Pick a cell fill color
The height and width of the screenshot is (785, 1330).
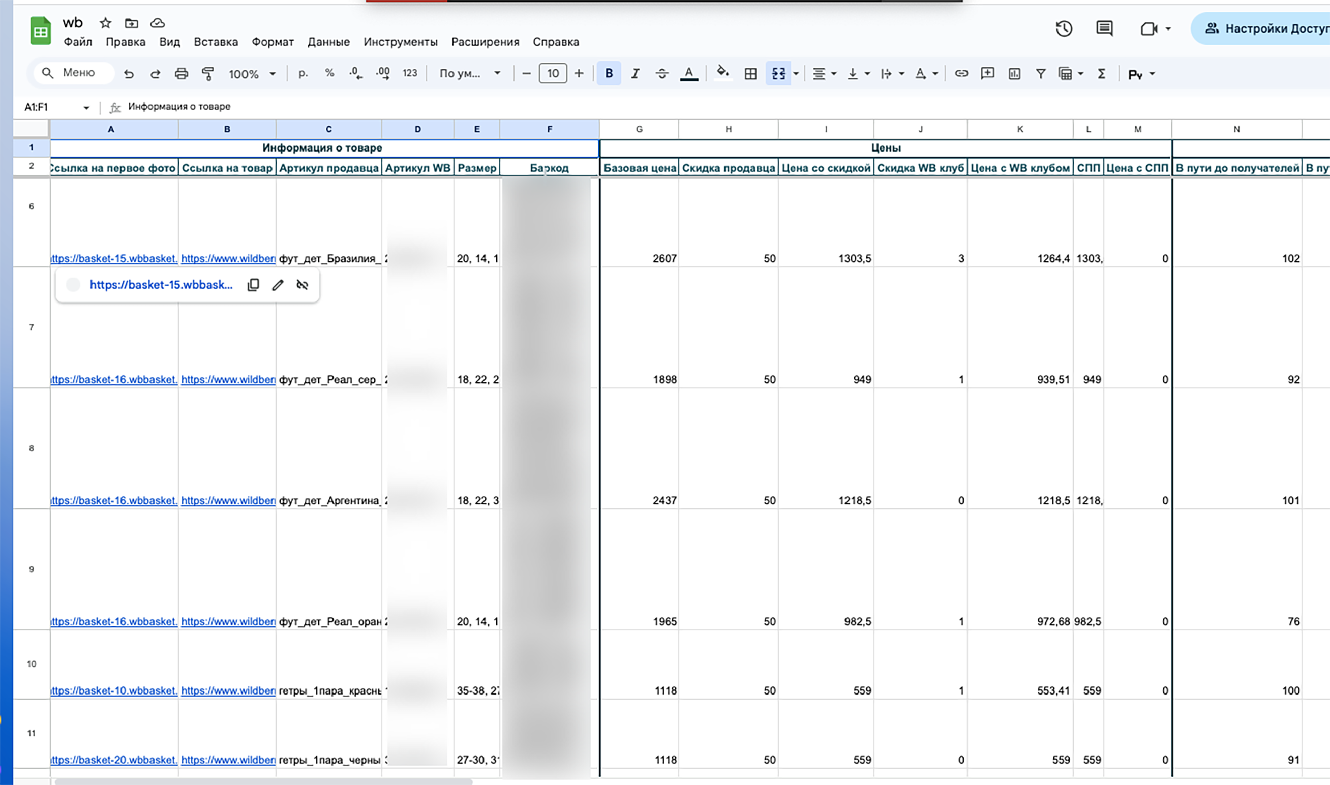pyautogui.click(x=722, y=73)
